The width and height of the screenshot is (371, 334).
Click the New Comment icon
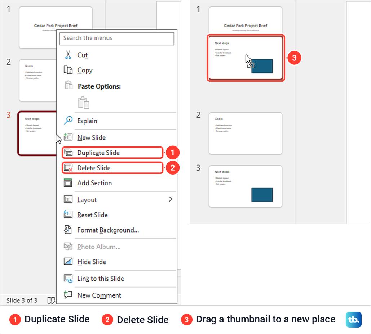(68, 294)
